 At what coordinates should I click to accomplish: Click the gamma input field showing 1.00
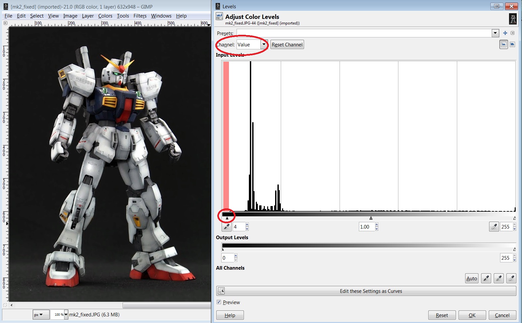pyautogui.click(x=367, y=227)
